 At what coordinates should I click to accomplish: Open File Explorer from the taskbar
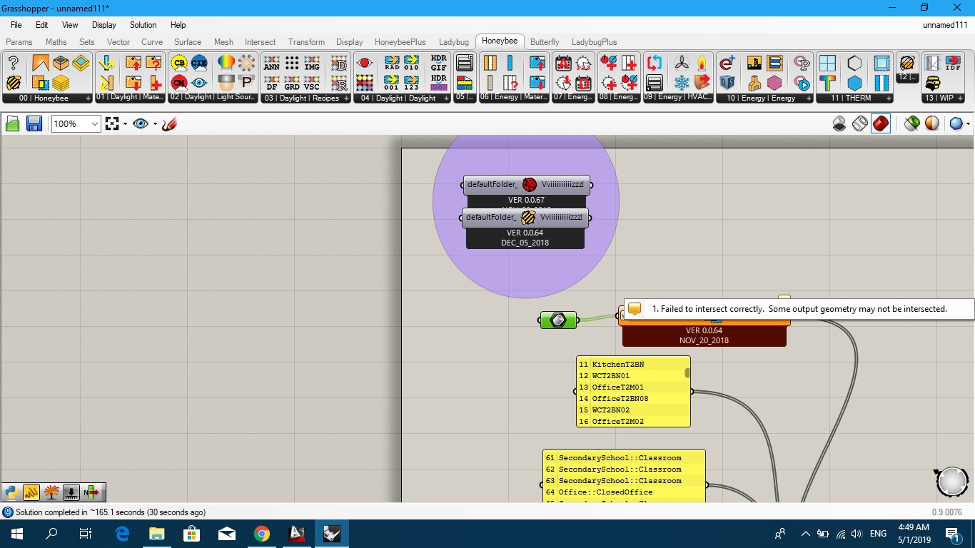[x=156, y=533]
